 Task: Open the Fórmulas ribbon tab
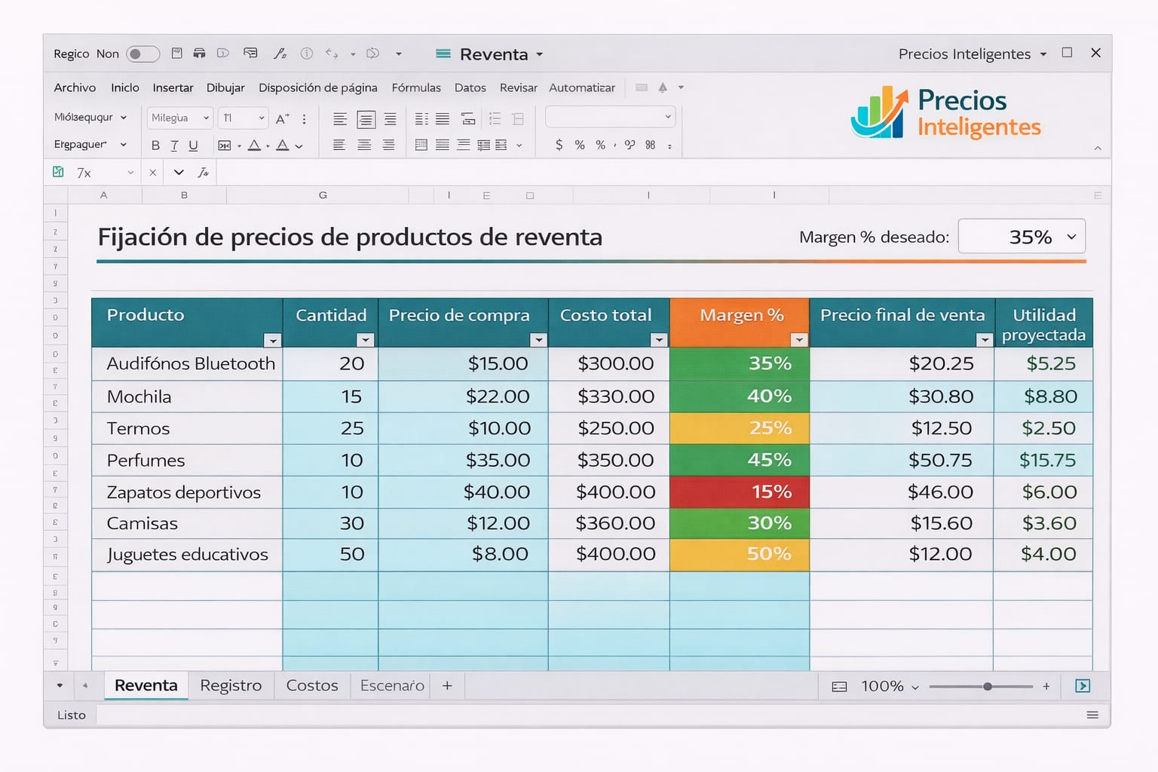(x=416, y=87)
